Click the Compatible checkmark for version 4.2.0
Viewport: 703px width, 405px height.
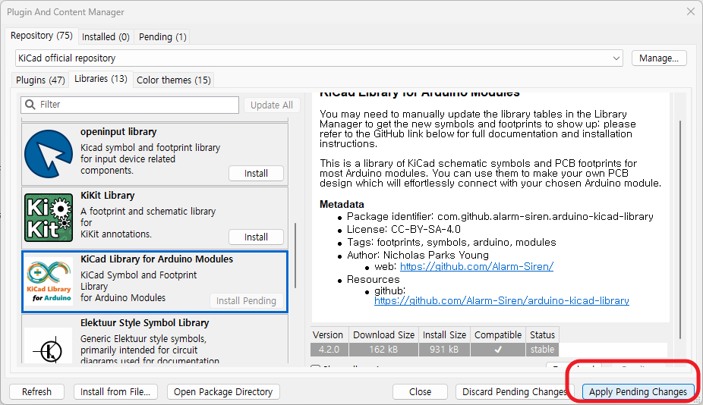point(498,350)
